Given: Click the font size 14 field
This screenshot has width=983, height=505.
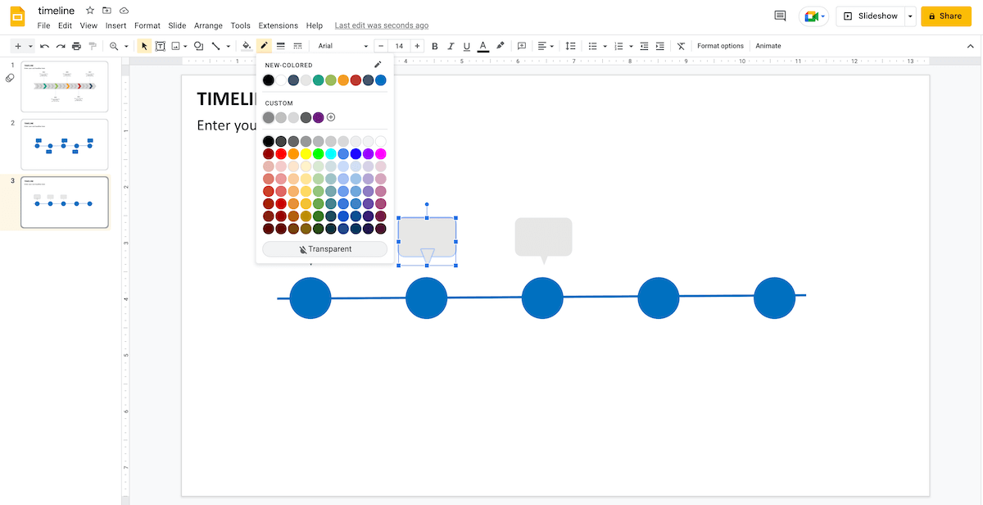Looking at the screenshot, I should click(x=399, y=46).
